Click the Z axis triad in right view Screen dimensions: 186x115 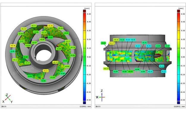[100, 96]
